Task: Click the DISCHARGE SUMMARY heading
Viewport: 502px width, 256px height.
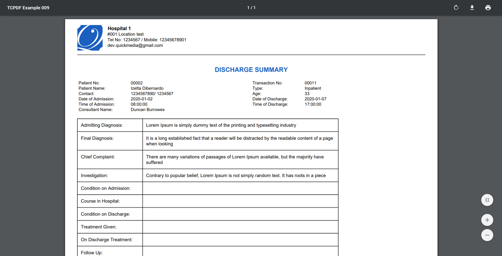Action: pos(251,70)
